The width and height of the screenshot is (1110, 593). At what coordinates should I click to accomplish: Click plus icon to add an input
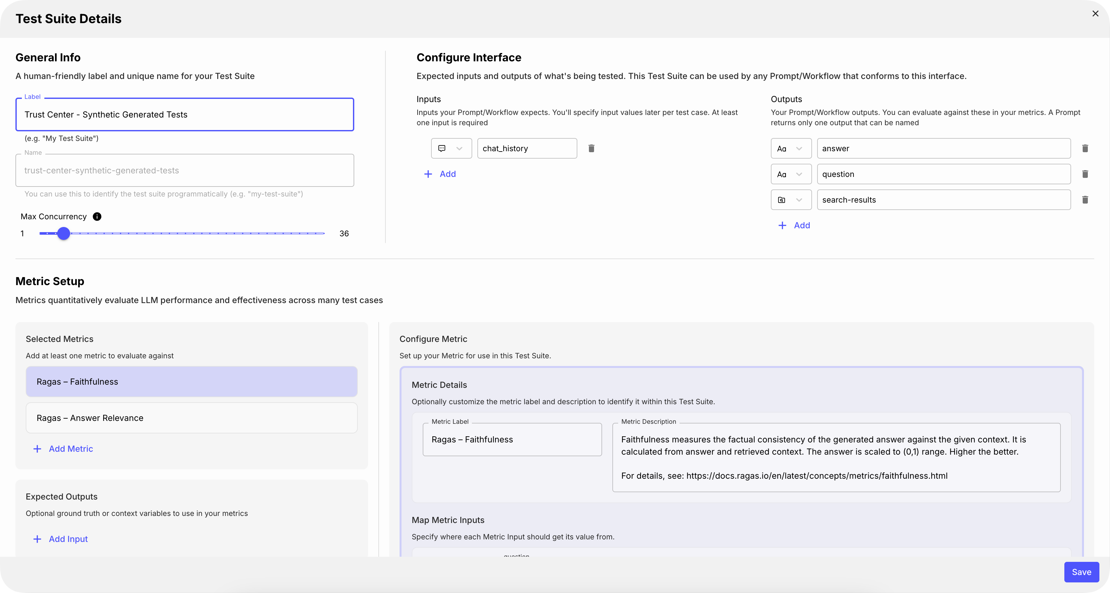pos(428,174)
